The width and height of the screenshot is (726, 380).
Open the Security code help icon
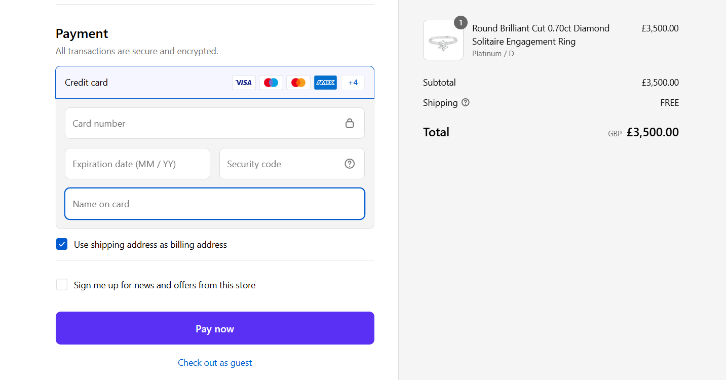pos(350,164)
